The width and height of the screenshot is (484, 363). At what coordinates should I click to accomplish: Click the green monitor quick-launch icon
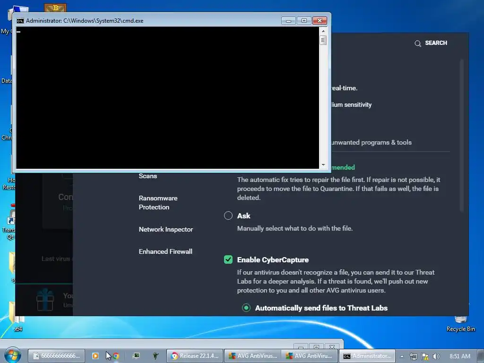click(x=136, y=356)
